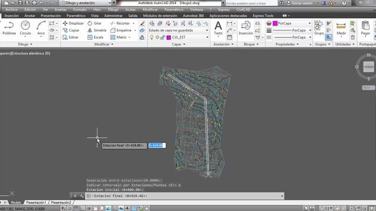Select the Polilínea drawing tool
This screenshot has width=376, height=211.
[x=9, y=28]
